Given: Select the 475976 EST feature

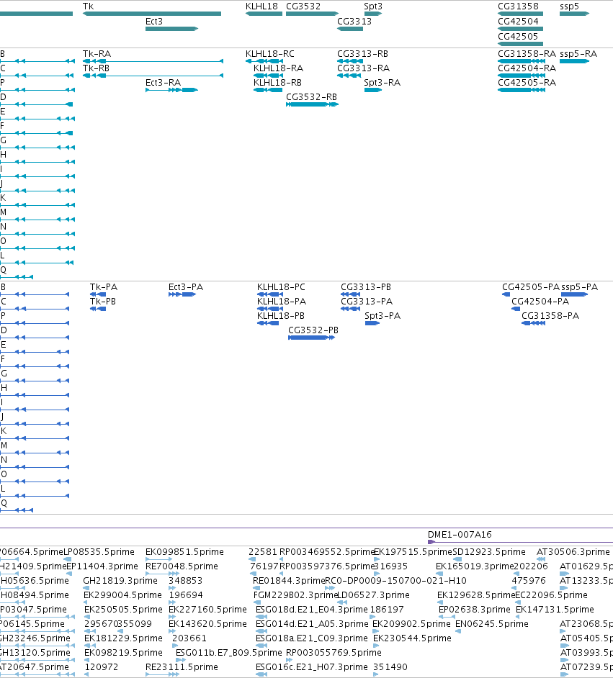Looking at the screenshot, I should point(515,587).
